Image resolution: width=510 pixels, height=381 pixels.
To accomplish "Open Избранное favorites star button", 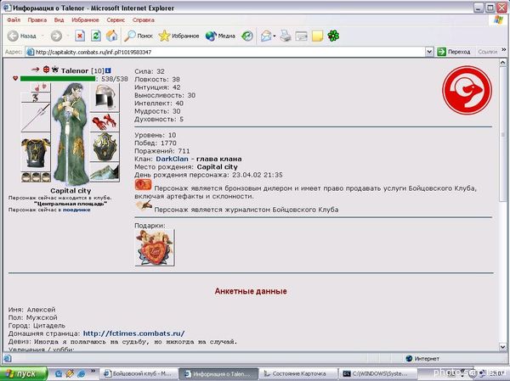I will click(178, 36).
